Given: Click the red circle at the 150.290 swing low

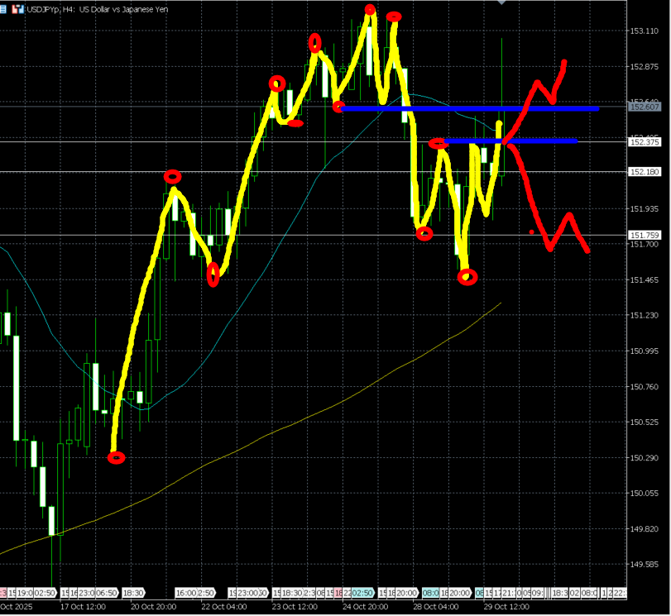Looking at the screenshot, I should click(117, 457).
